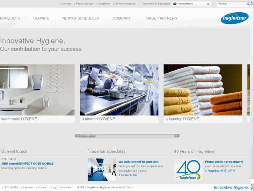Click the carousel scroll left arrow
254x191 pixels.
(78, 136)
